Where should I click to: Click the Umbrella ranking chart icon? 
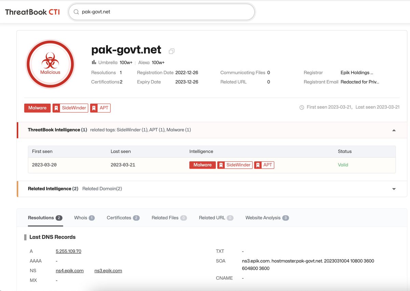tap(94, 62)
